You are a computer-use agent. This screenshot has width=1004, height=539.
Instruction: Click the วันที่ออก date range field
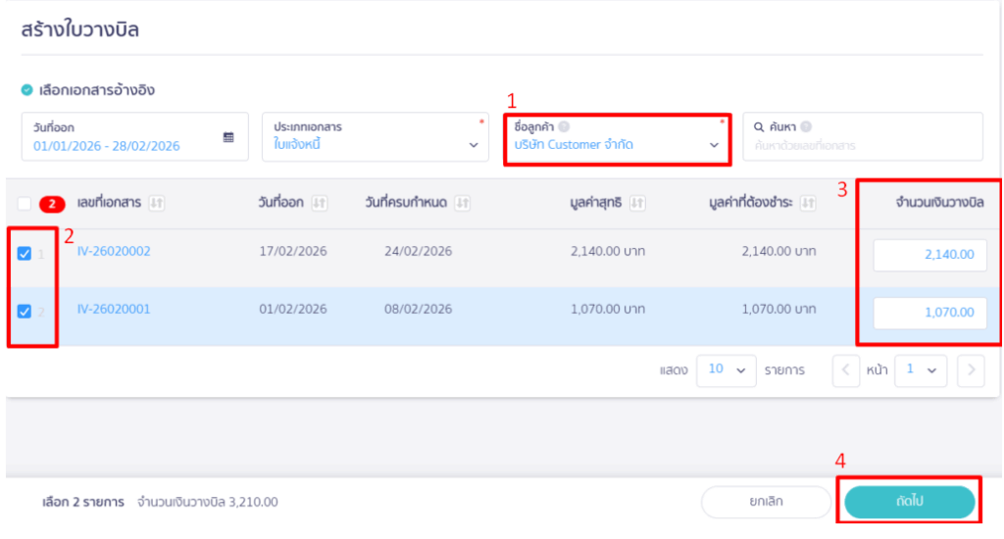click(135, 137)
